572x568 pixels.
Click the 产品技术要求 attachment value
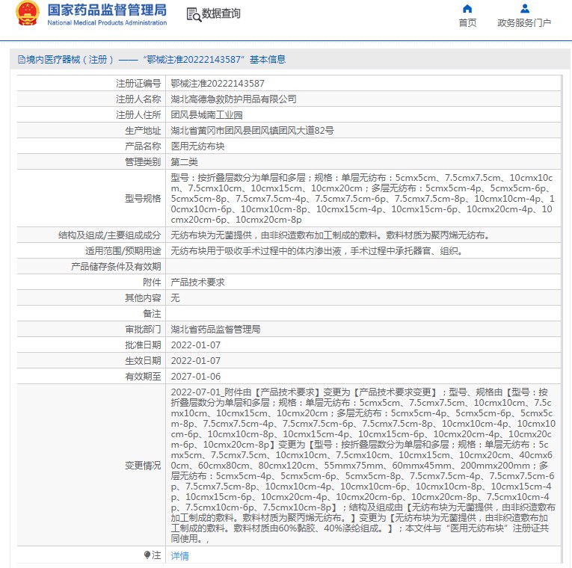point(197,283)
